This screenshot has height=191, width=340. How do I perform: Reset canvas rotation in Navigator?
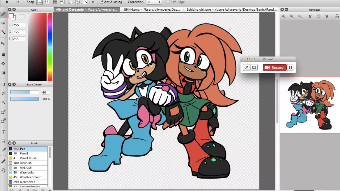point(318,16)
